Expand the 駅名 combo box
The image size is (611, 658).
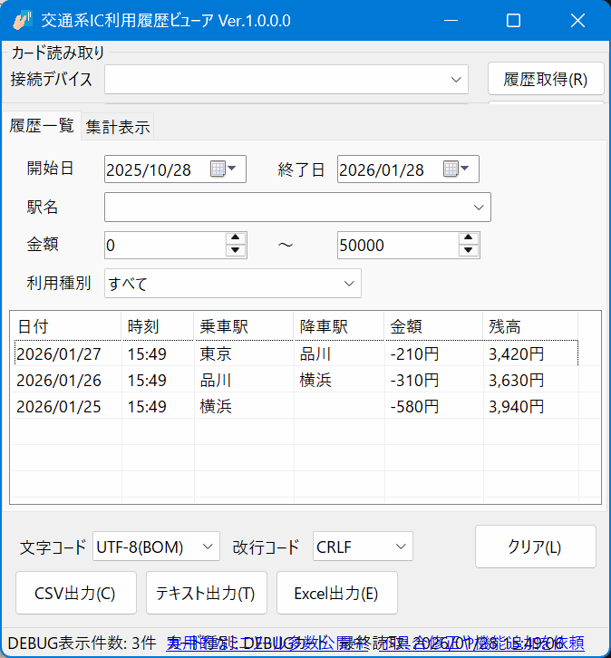(x=479, y=208)
